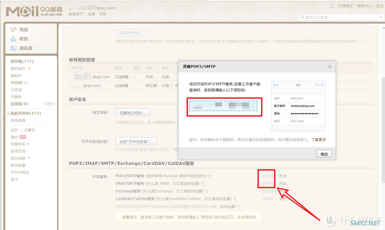Open 帮助中心 in top right
The image size is (385, 230).
pyautogui.click(x=365, y=6)
